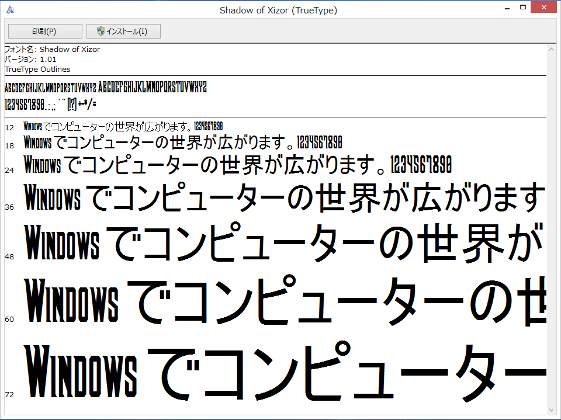
Task: Click the 36-point Windows sample sentence
Action: point(285,196)
